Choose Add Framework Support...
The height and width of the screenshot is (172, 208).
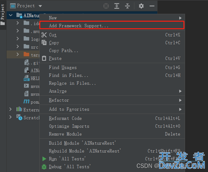tap(112, 25)
